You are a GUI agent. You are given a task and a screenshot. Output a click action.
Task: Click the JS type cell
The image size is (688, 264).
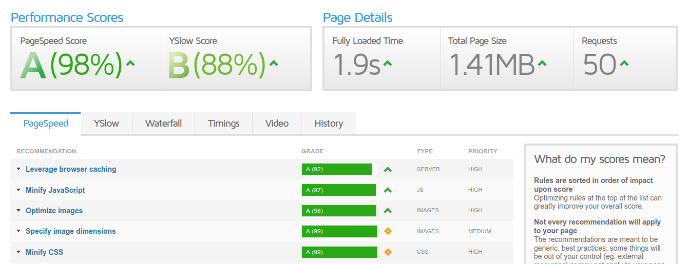[420, 190]
